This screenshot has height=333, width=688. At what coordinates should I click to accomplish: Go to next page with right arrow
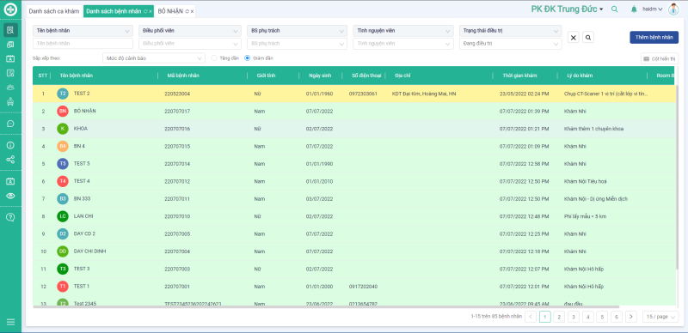631,317
